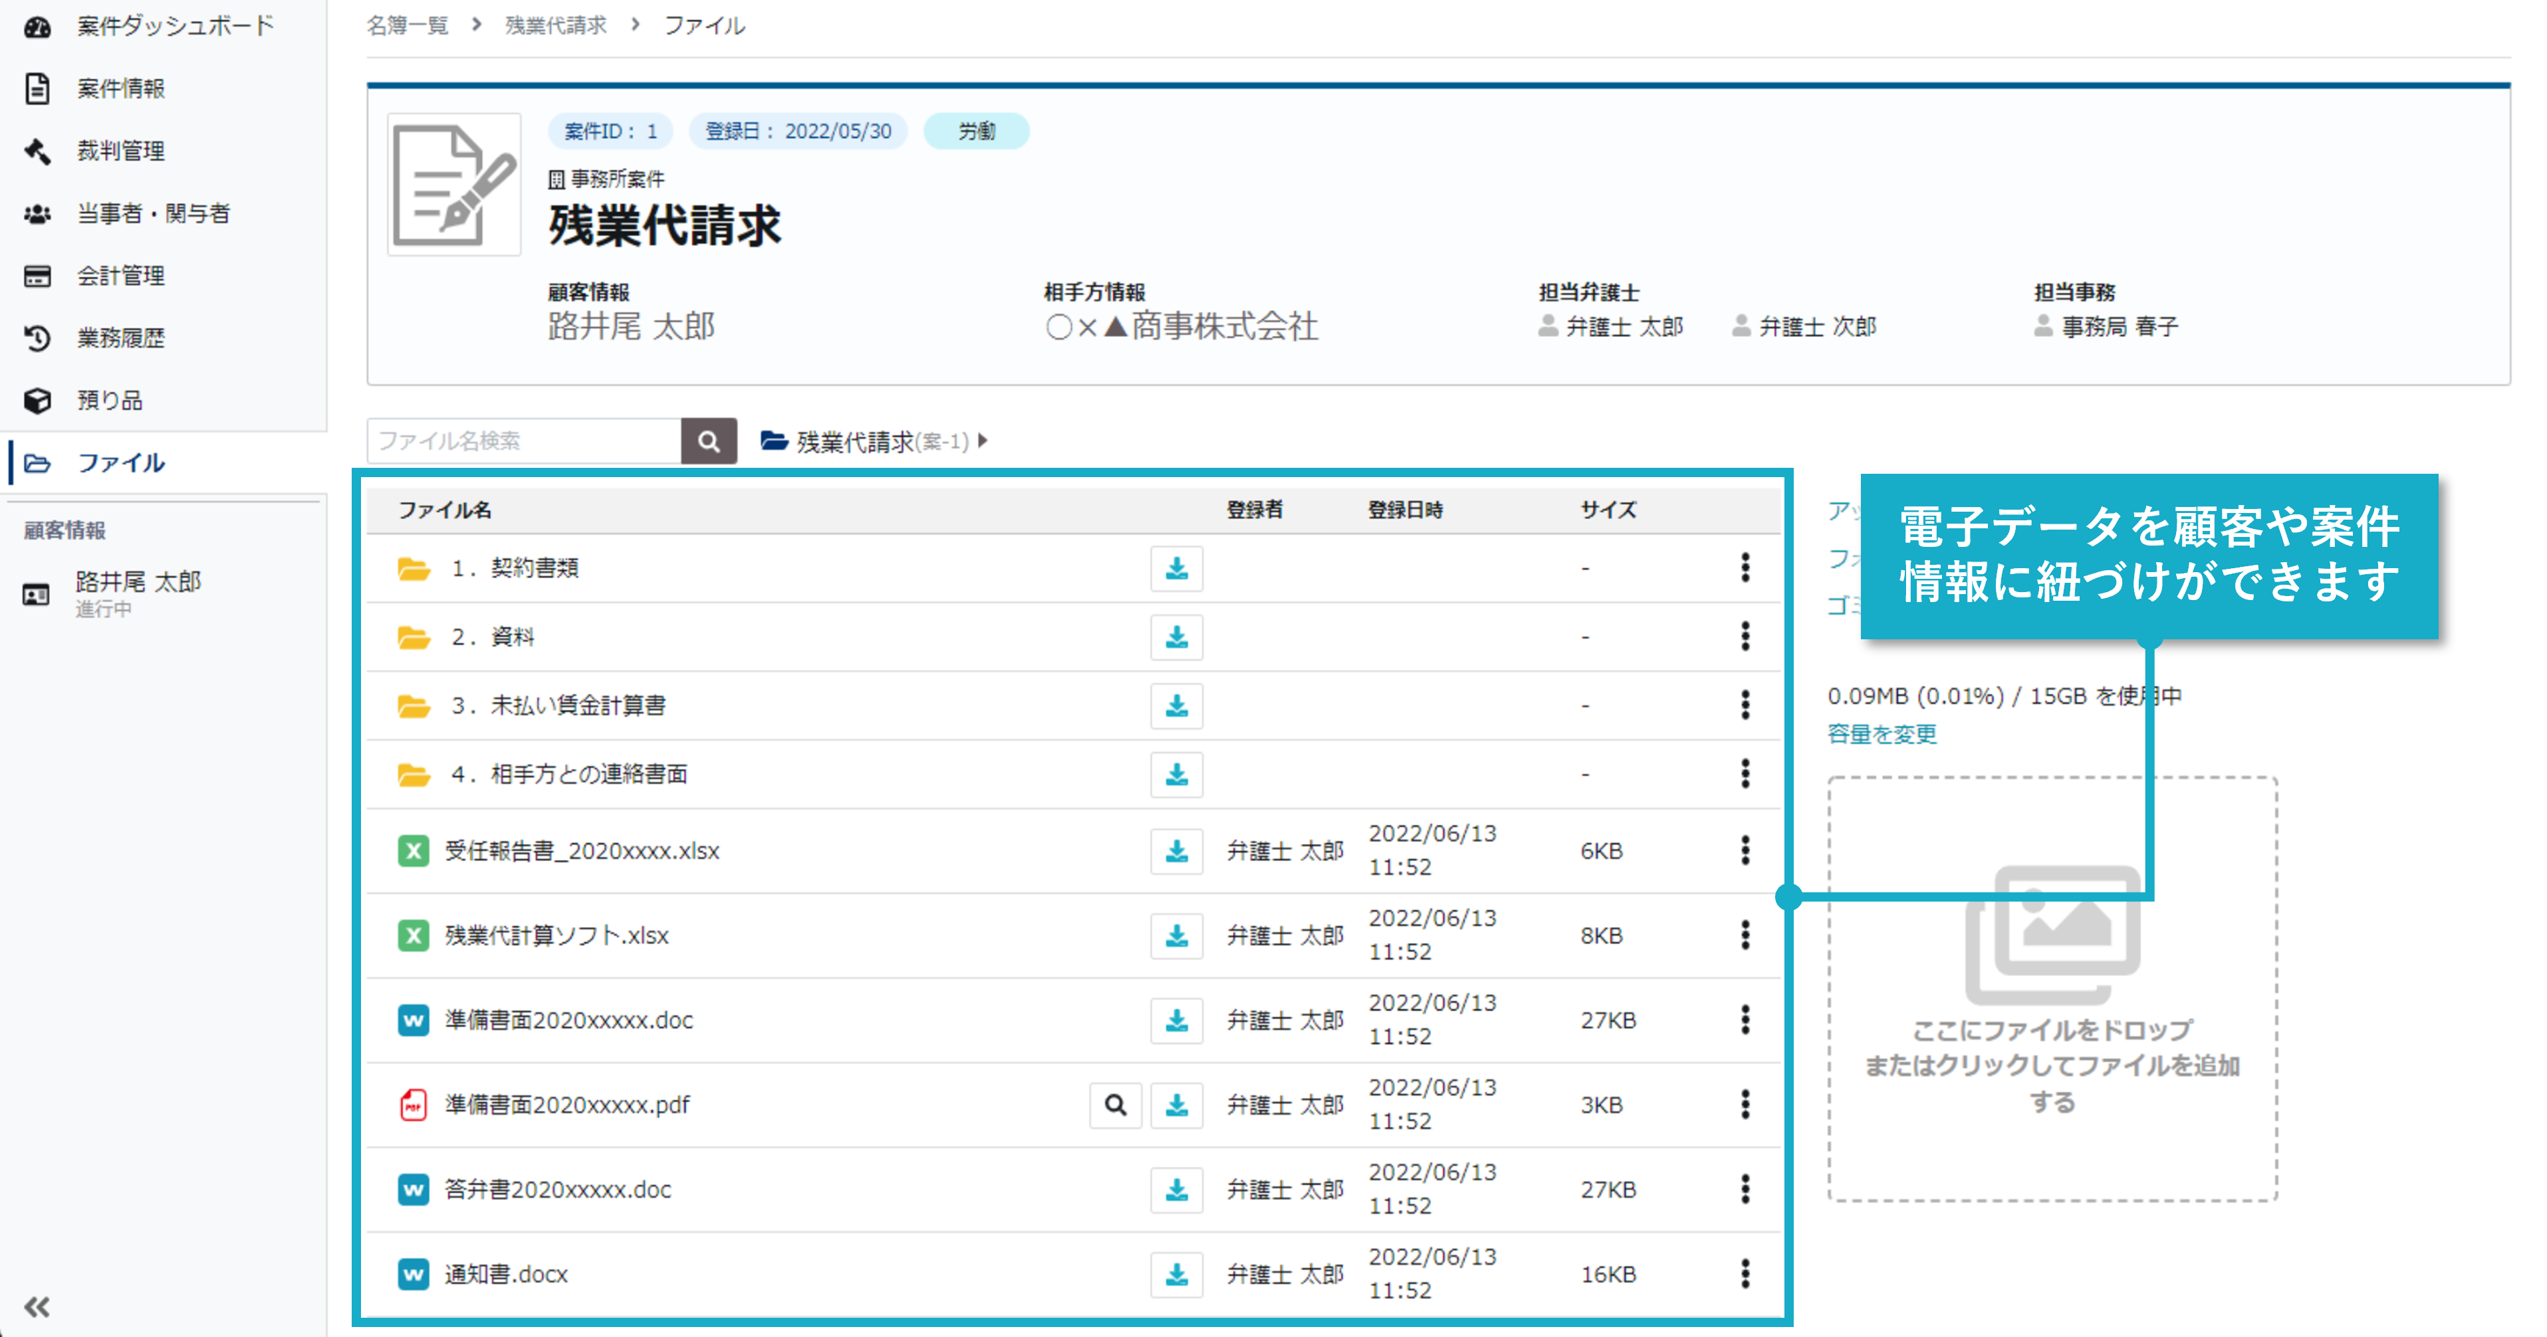
Task: Click the ファイル名検索 search field
Action: click(x=524, y=441)
